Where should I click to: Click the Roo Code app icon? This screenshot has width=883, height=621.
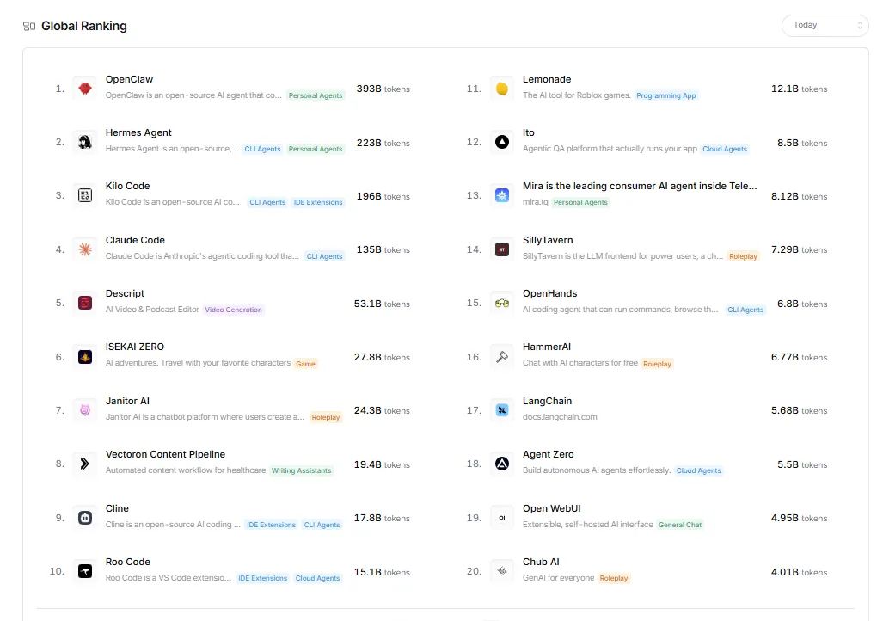(x=85, y=571)
